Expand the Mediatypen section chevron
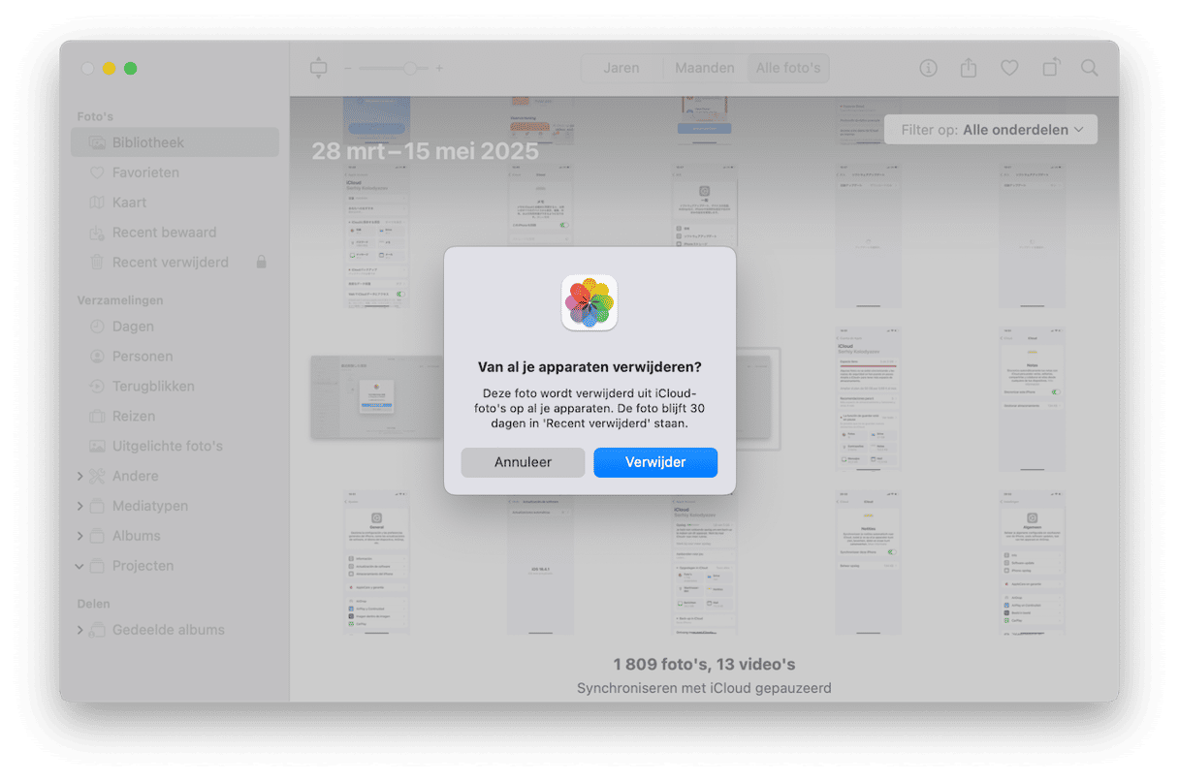This screenshot has width=1179, height=781. (x=80, y=507)
